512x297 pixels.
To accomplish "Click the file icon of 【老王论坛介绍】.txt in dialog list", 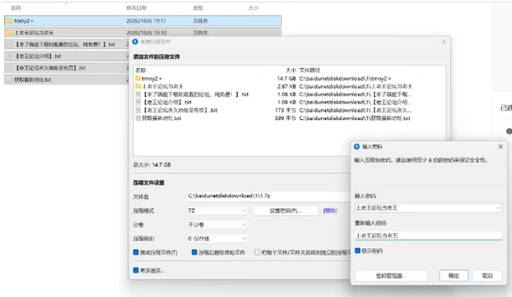I will pyautogui.click(x=138, y=102).
